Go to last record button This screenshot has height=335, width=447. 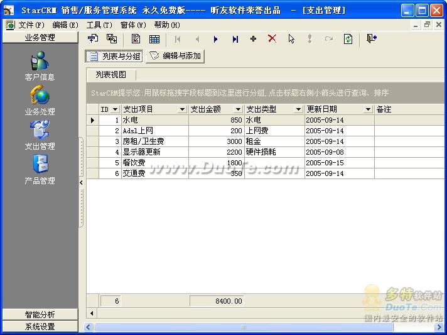[235, 39]
